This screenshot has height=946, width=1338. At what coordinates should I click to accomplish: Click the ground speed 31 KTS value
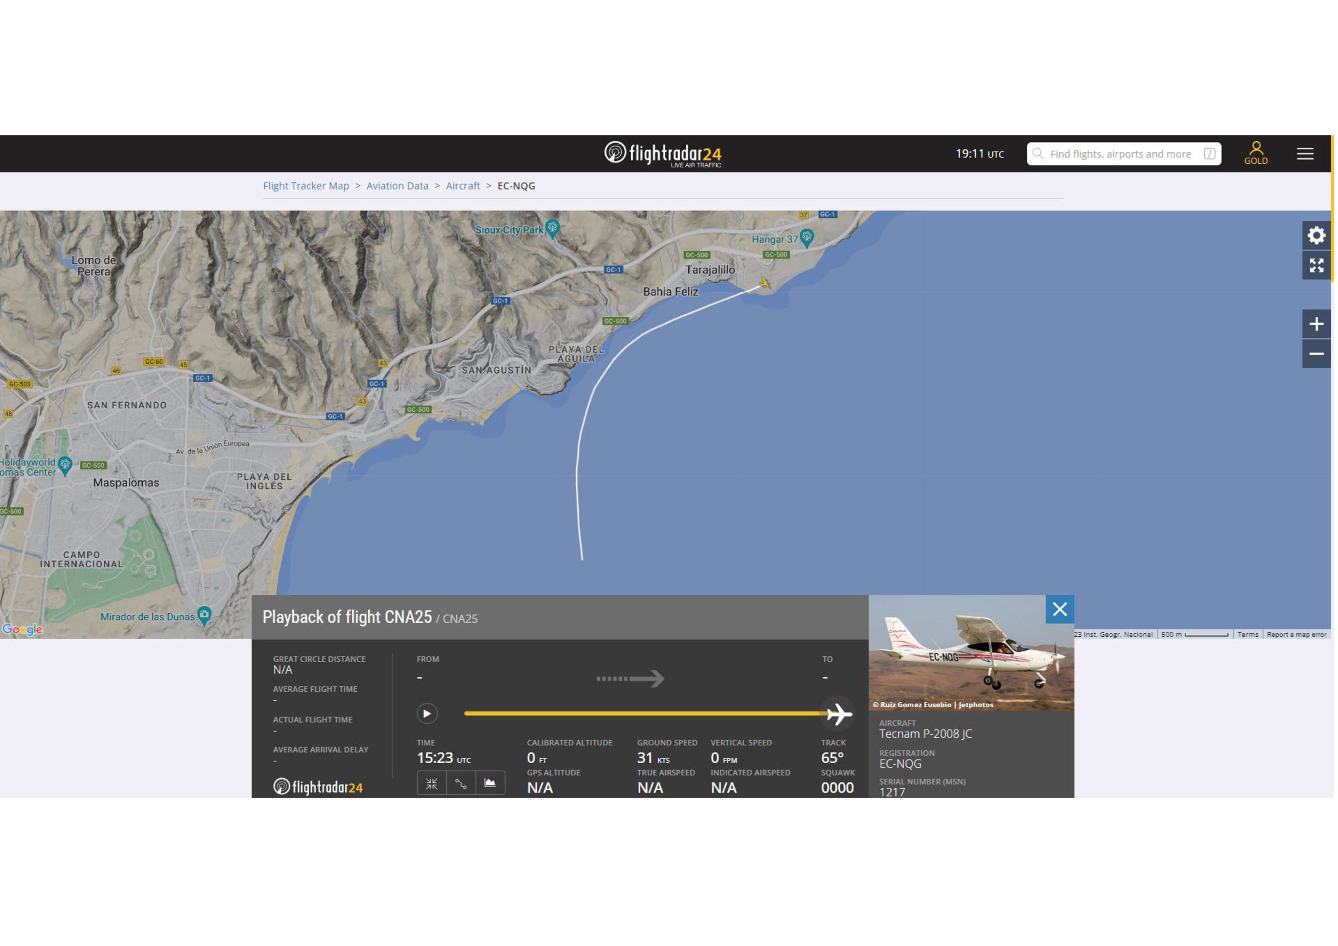654,758
